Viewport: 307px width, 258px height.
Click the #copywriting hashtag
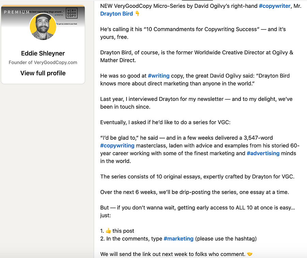[117, 145]
